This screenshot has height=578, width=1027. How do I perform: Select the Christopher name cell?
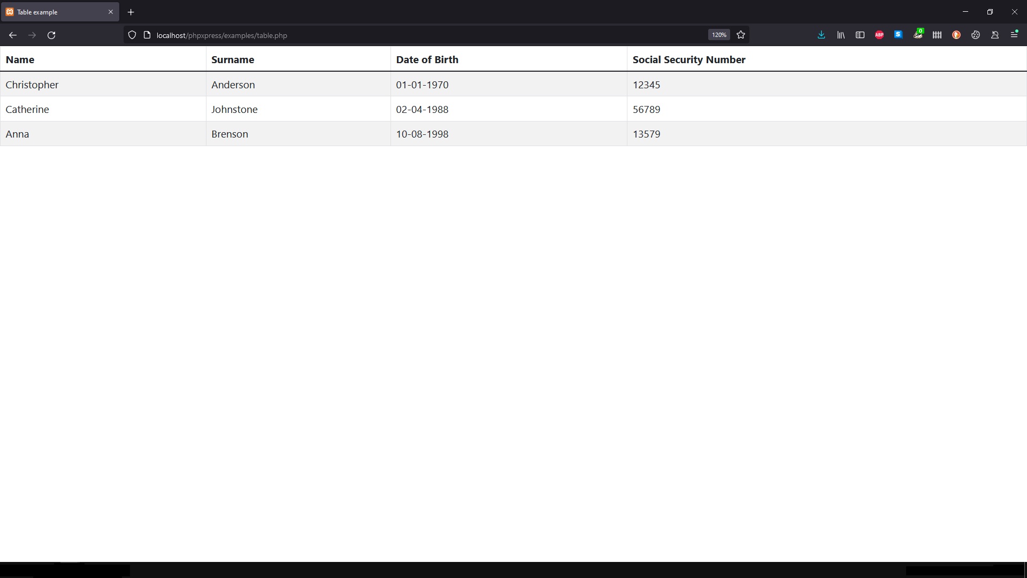(103, 85)
